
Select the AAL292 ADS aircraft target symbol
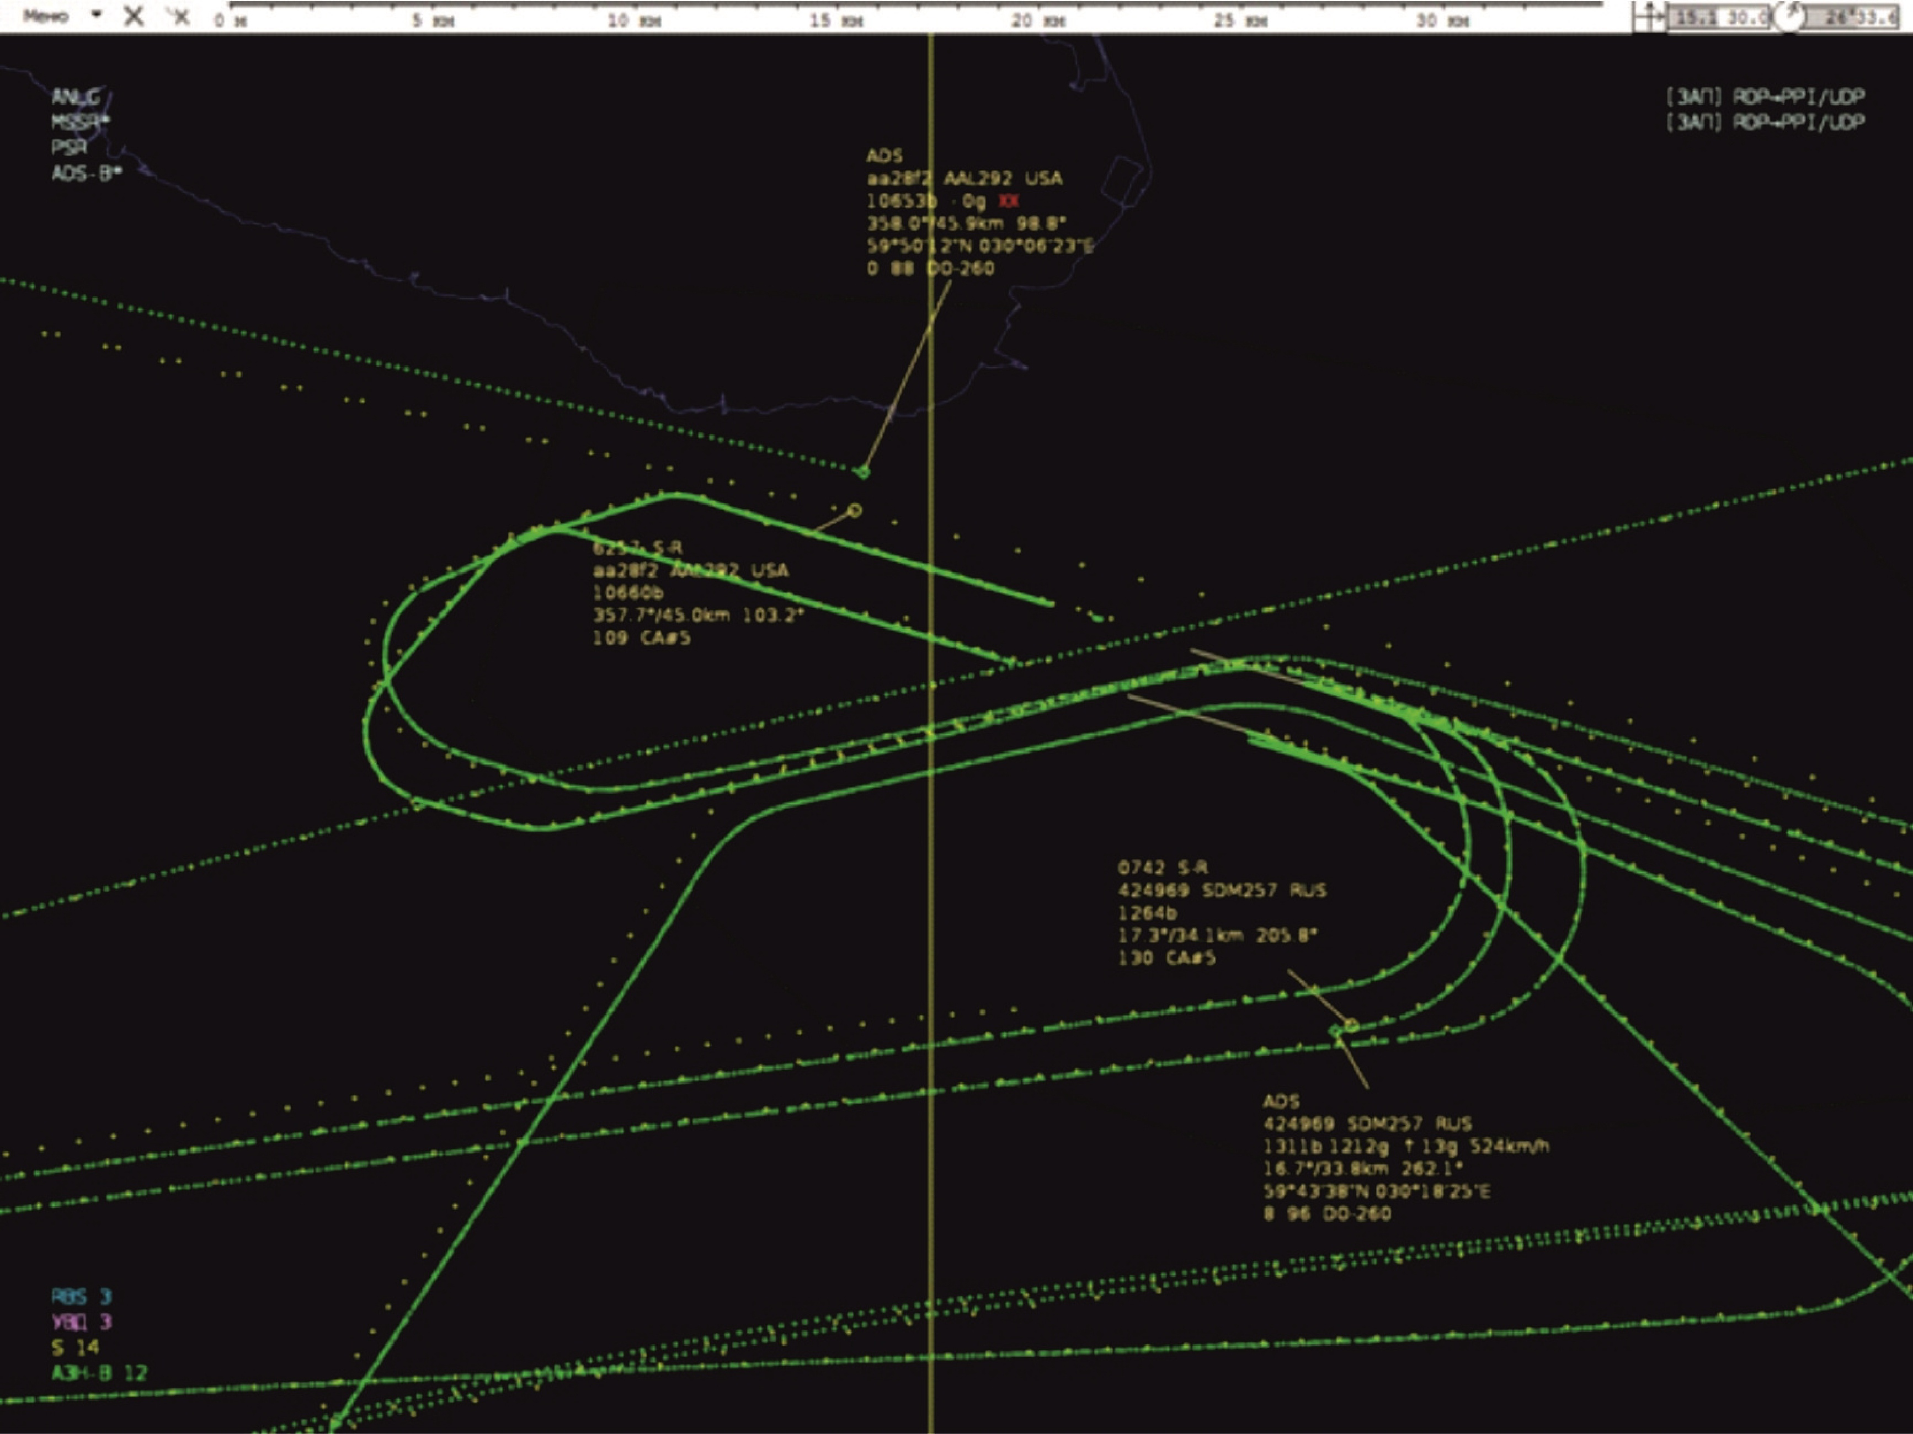tap(862, 472)
